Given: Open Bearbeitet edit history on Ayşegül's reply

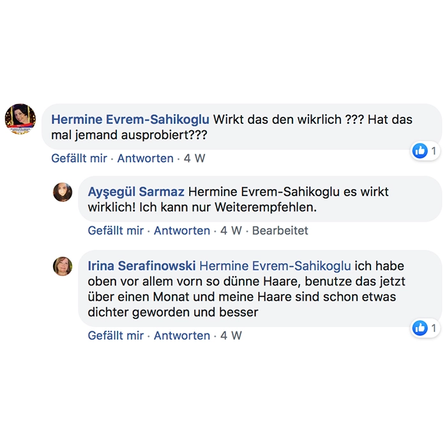Looking at the screenshot, I should (280, 231).
